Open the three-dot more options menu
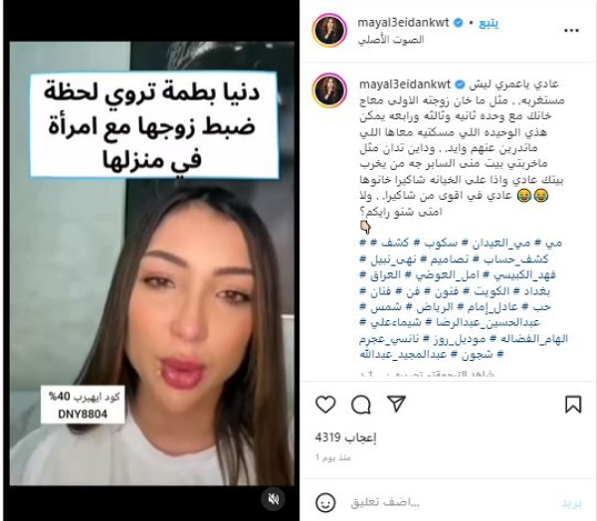 [571, 31]
